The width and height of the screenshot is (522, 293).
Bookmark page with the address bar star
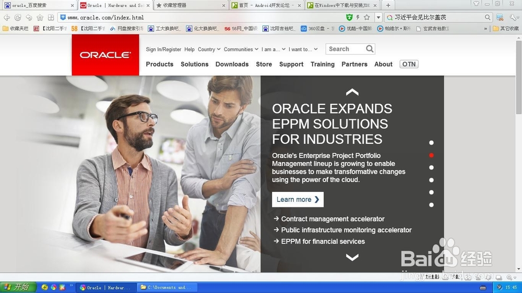367,17
